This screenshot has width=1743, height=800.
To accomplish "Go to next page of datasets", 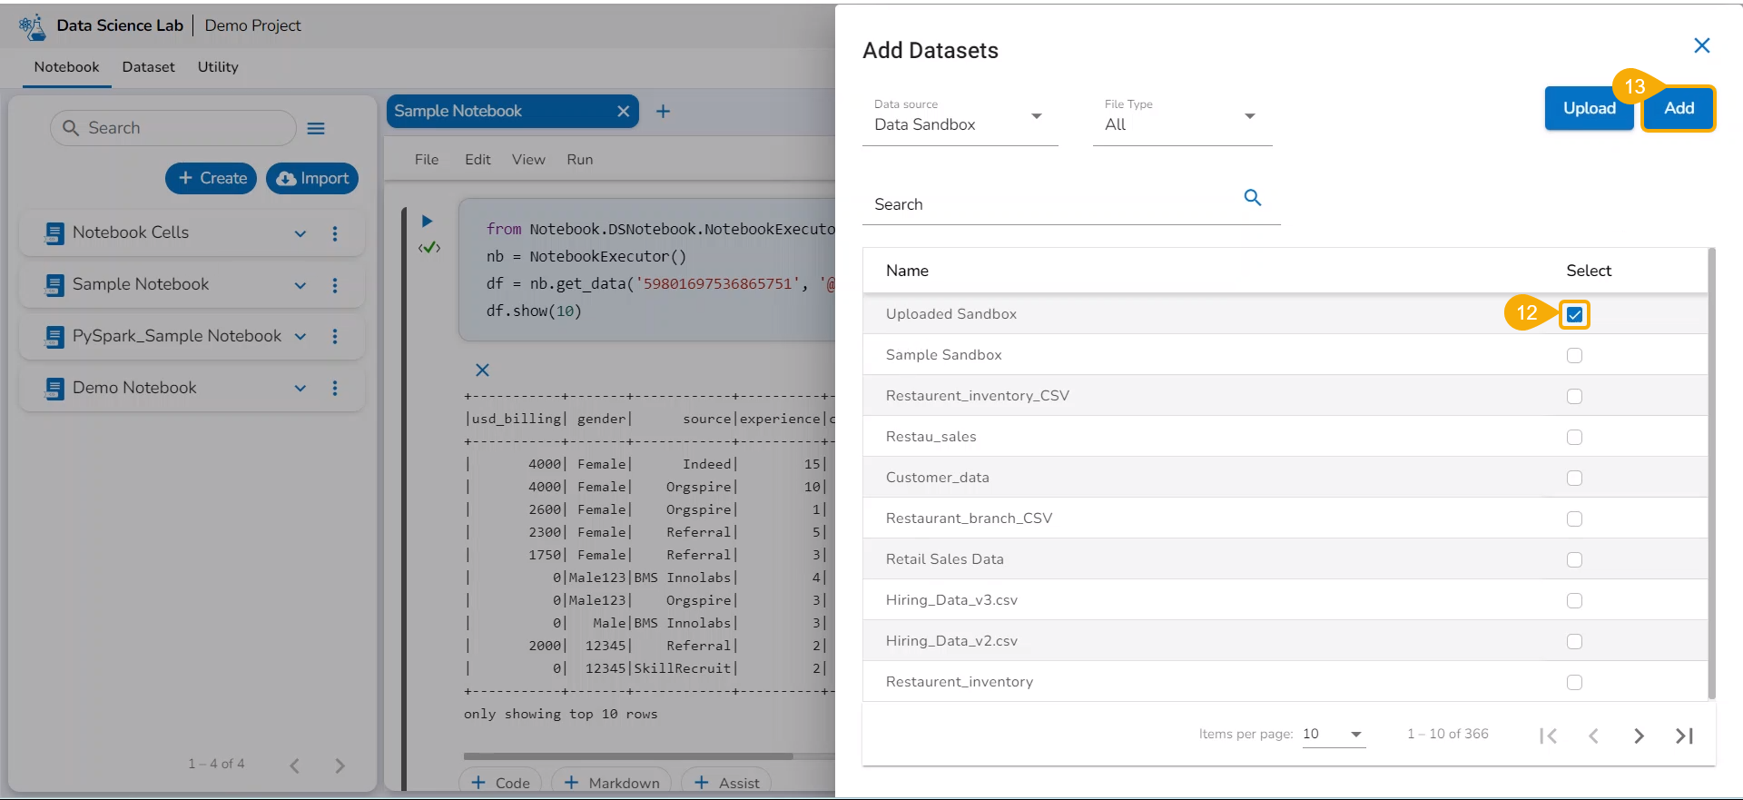I will point(1639,736).
